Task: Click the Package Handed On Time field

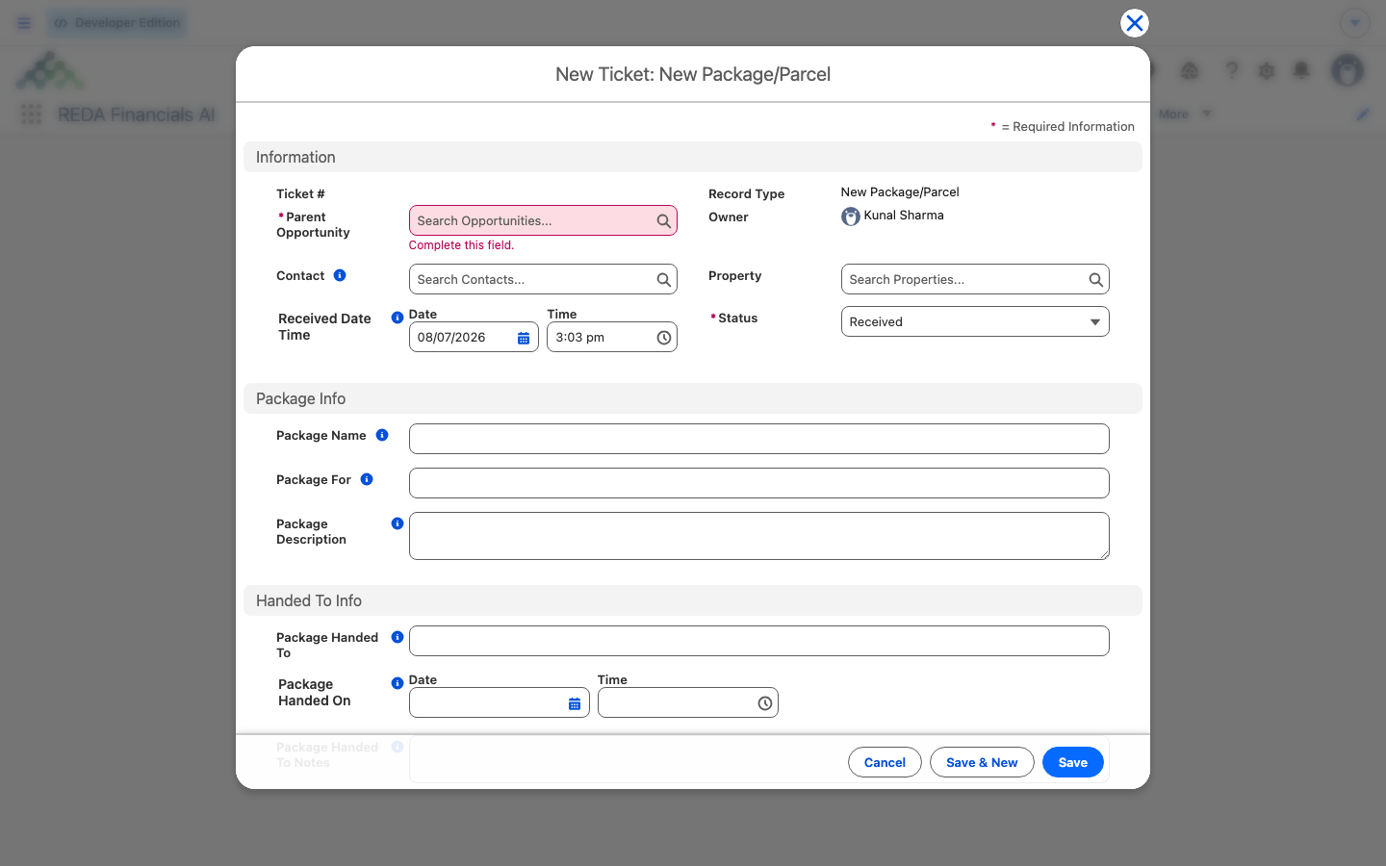Action: (688, 703)
